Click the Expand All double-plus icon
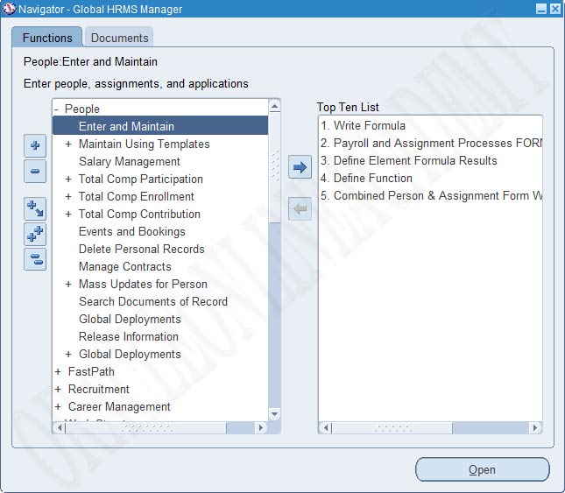Viewport: 565px width, 493px height. tap(35, 234)
